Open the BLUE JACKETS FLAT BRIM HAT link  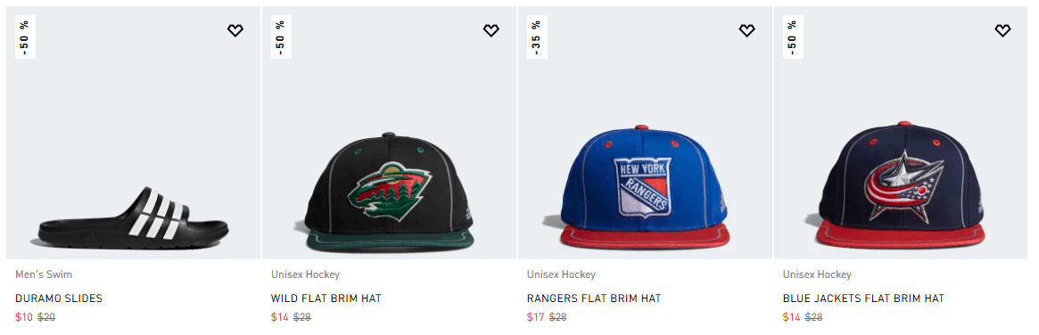tap(863, 298)
